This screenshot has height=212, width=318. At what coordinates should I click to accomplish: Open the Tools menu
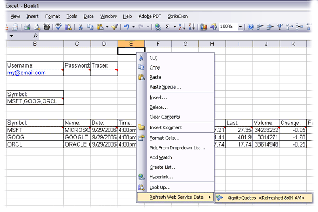point(72,16)
